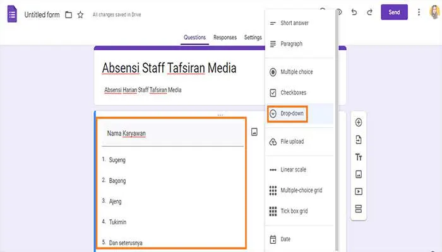The width and height of the screenshot is (442, 252).
Task: Open the three-dot More options menu
Action: coord(419,12)
